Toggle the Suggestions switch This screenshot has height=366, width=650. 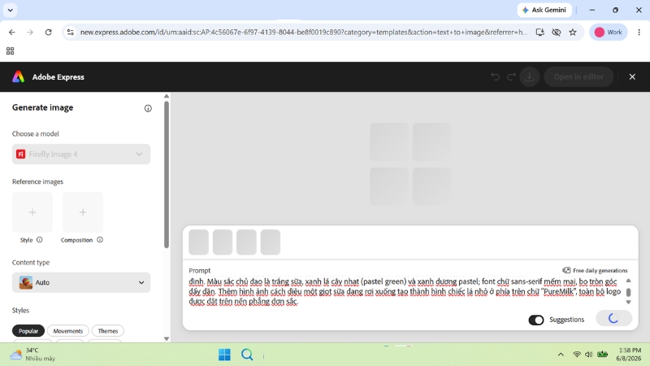coord(536,320)
